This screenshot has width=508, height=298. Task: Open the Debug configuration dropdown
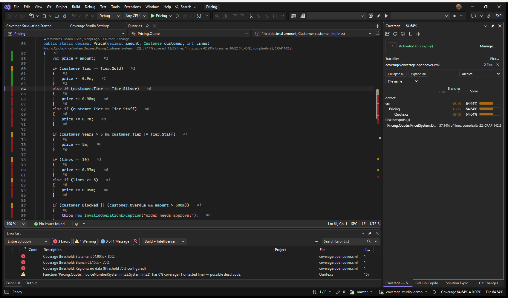click(x=109, y=16)
